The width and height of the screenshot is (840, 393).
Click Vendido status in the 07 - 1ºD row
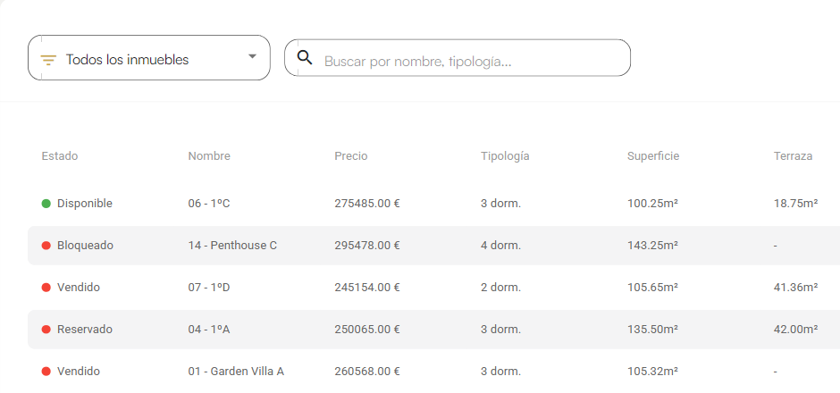(79, 287)
